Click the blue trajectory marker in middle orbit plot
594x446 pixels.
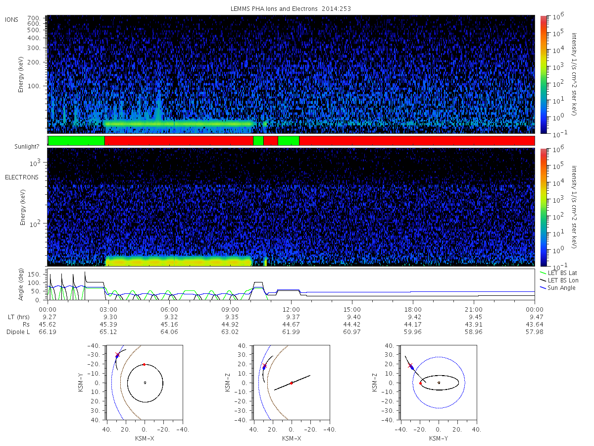tap(264, 368)
